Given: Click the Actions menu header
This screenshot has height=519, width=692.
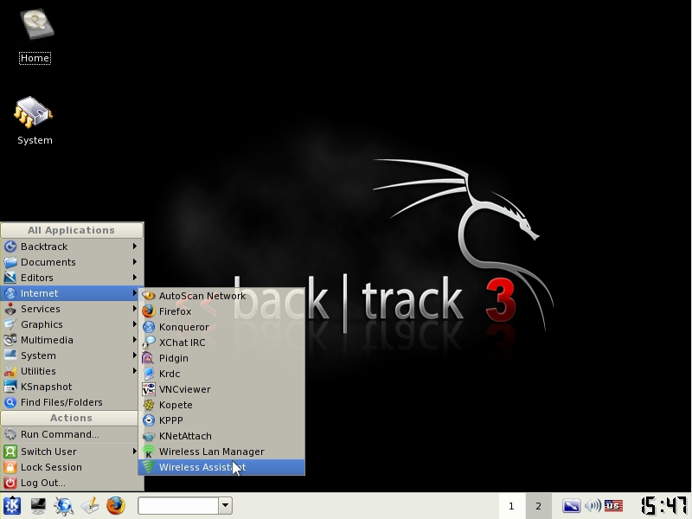Looking at the screenshot, I should coord(71,418).
